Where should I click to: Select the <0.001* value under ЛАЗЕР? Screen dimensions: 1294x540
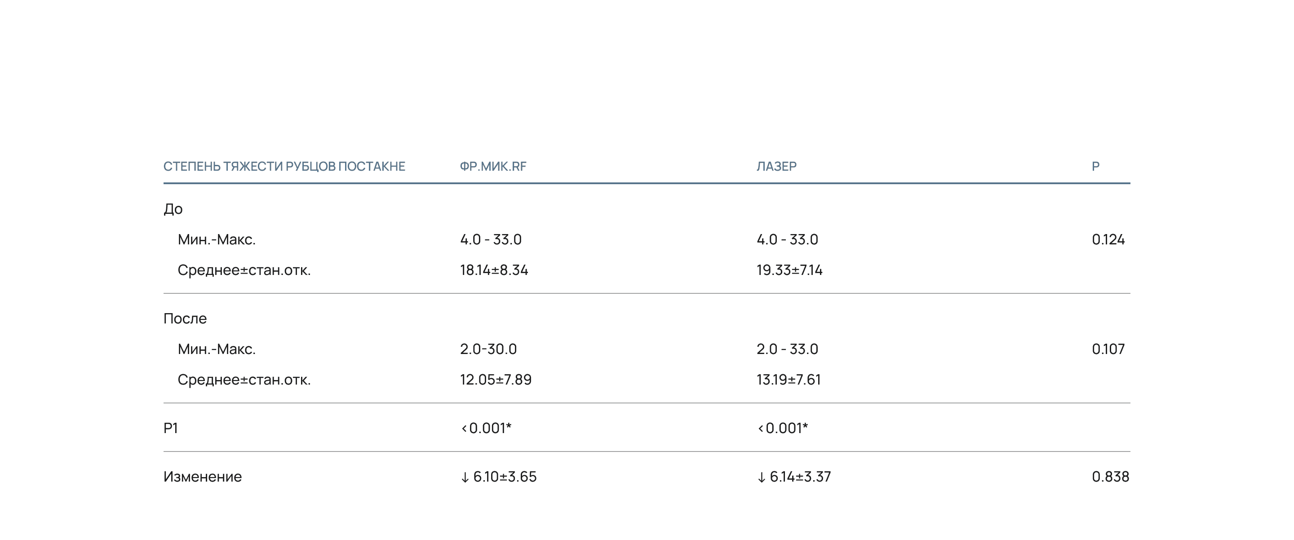point(782,428)
